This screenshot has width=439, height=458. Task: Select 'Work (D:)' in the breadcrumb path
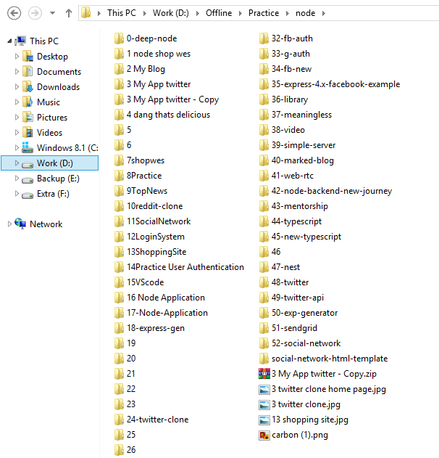click(171, 13)
